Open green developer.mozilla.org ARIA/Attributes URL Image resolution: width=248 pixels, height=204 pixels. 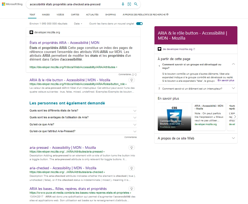pos(73,67)
